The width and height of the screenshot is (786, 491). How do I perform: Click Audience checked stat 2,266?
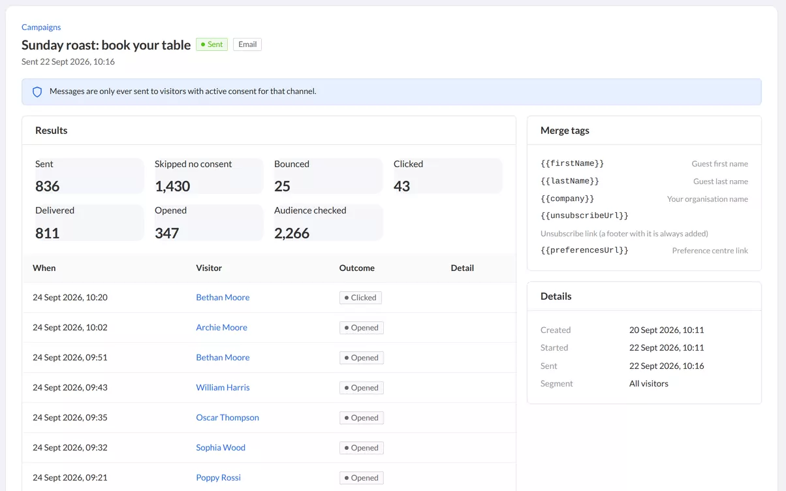click(328, 223)
